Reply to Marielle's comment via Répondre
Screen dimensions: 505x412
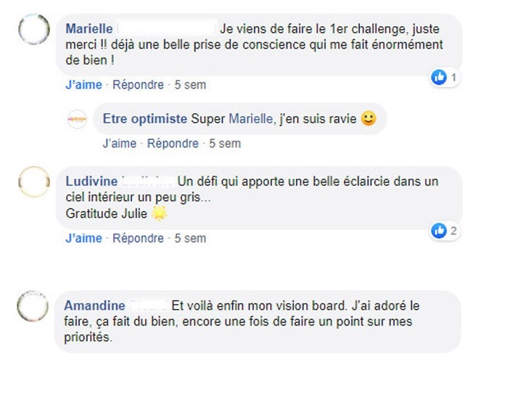tap(138, 85)
